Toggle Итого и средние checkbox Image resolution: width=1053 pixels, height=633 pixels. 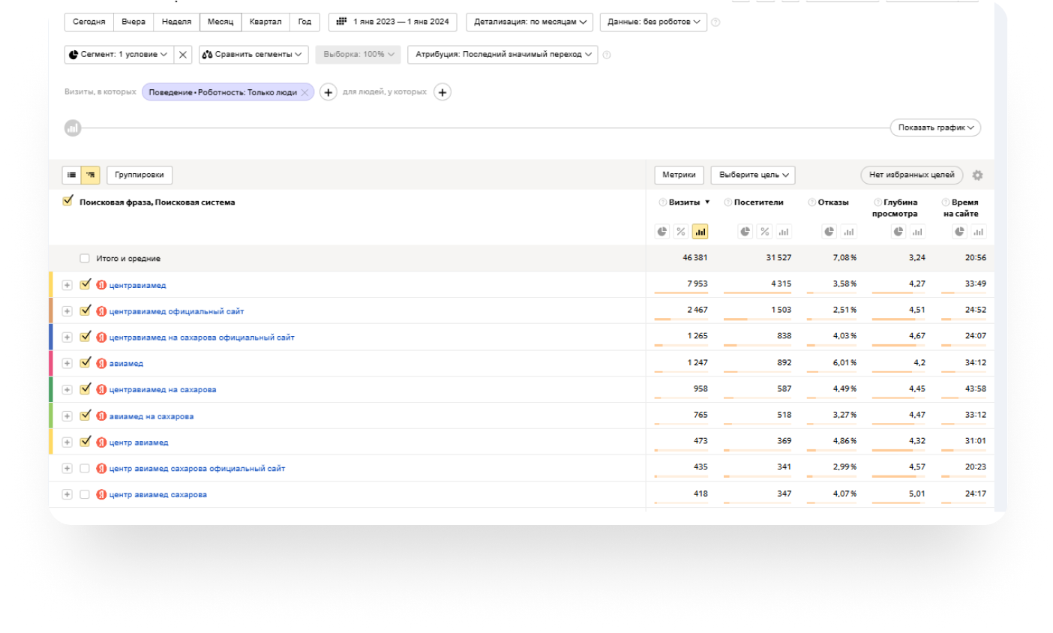tap(85, 258)
